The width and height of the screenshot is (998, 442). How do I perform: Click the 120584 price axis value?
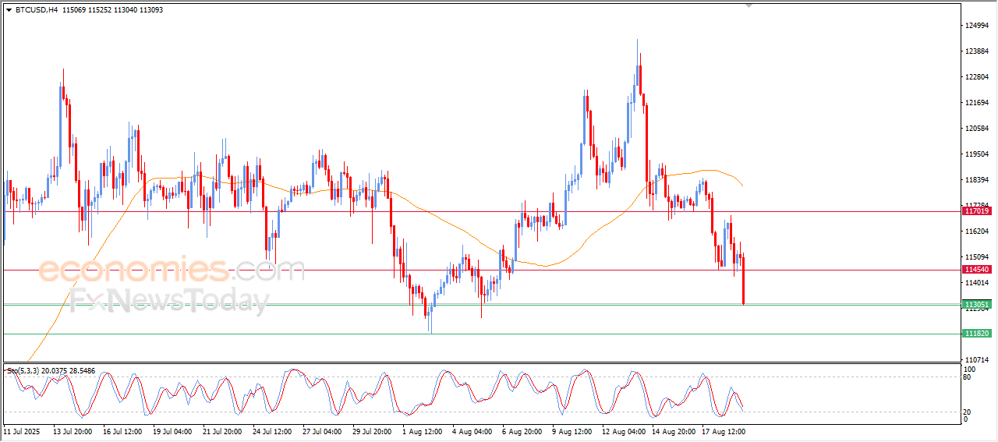point(977,129)
